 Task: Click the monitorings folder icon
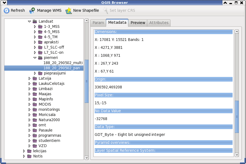coord(35,109)
